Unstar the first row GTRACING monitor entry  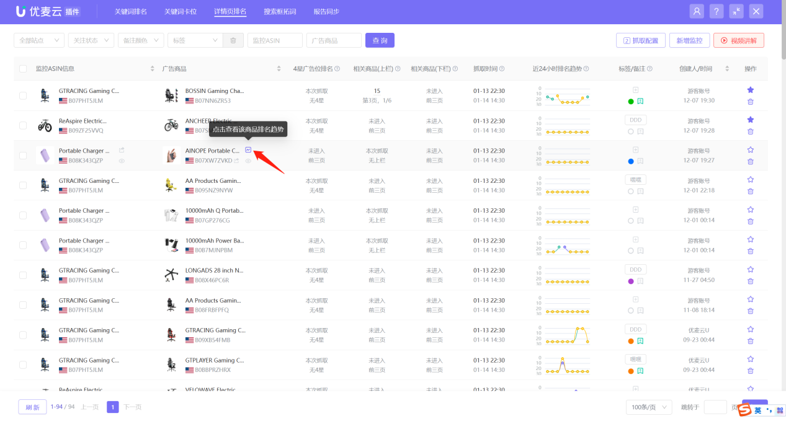pyautogui.click(x=750, y=90)
